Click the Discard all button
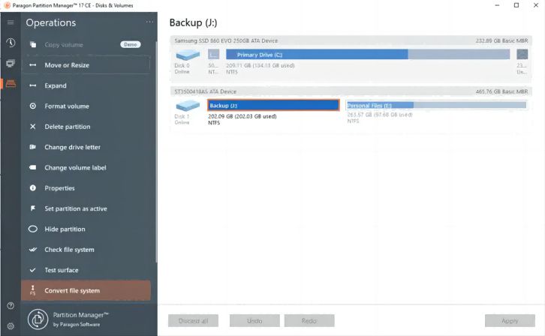 tap(193, 321)
